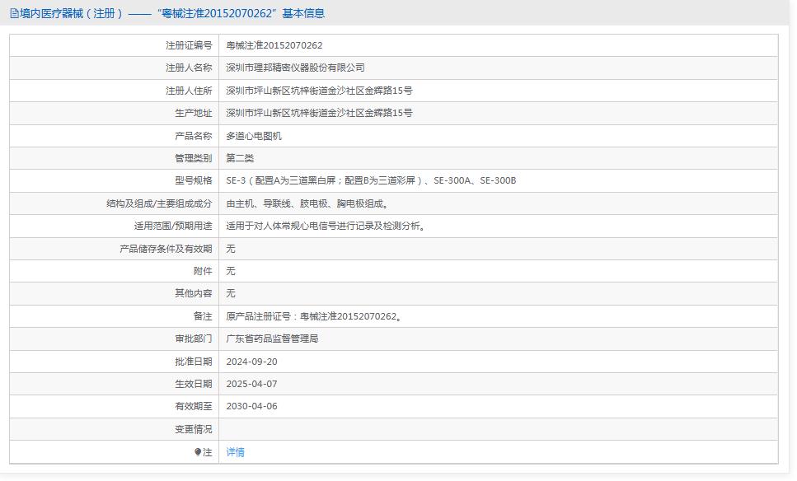Click the model specification text SE-3, SE-300A
797x481 pixels.
[371, 180]
